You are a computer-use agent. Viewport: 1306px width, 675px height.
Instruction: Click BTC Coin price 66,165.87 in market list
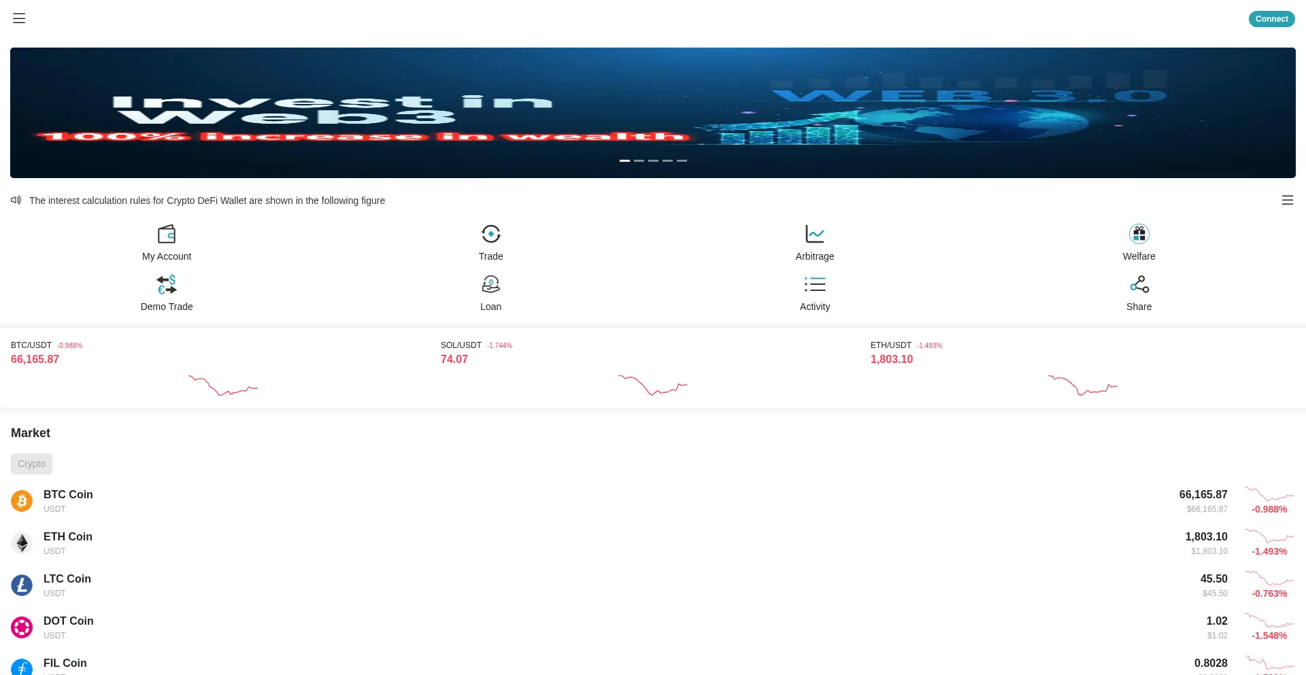tap(1203, 495)
